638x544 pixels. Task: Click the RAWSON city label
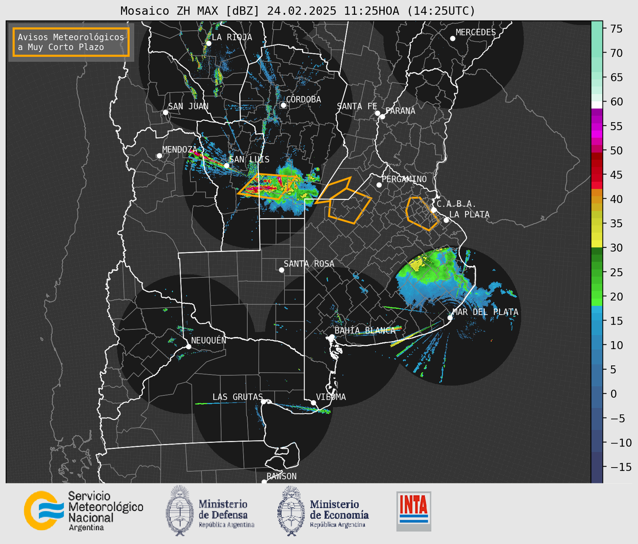[281, 476]
